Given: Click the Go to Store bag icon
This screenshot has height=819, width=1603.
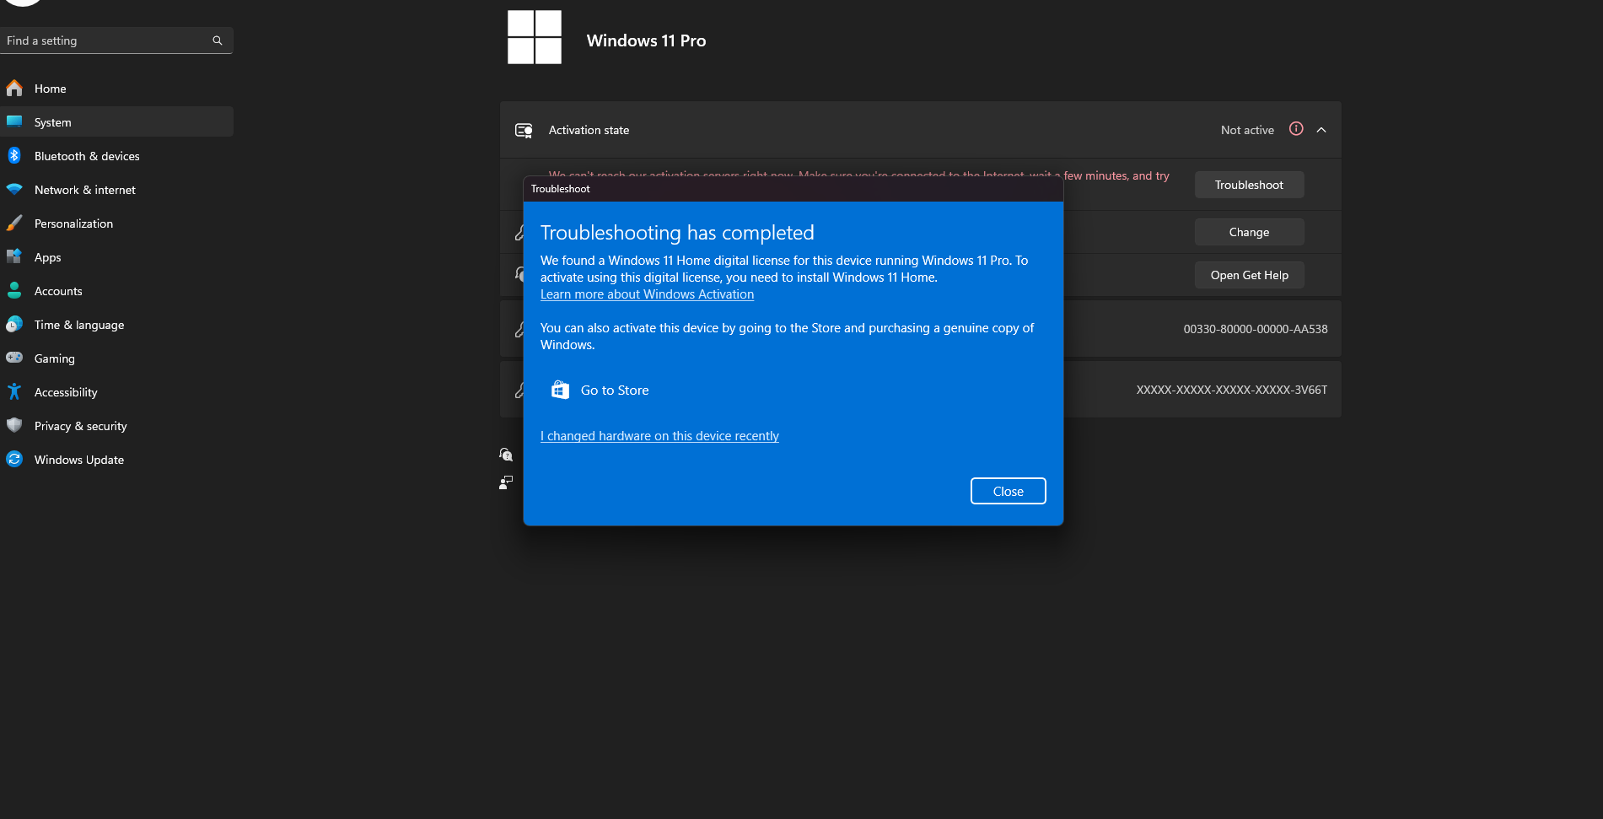Looking at the screenshot, I should coord(560,390).
